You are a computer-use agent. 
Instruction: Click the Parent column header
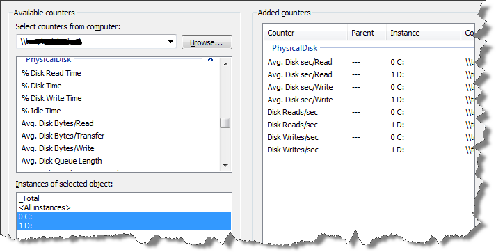(x=367, y=33)
